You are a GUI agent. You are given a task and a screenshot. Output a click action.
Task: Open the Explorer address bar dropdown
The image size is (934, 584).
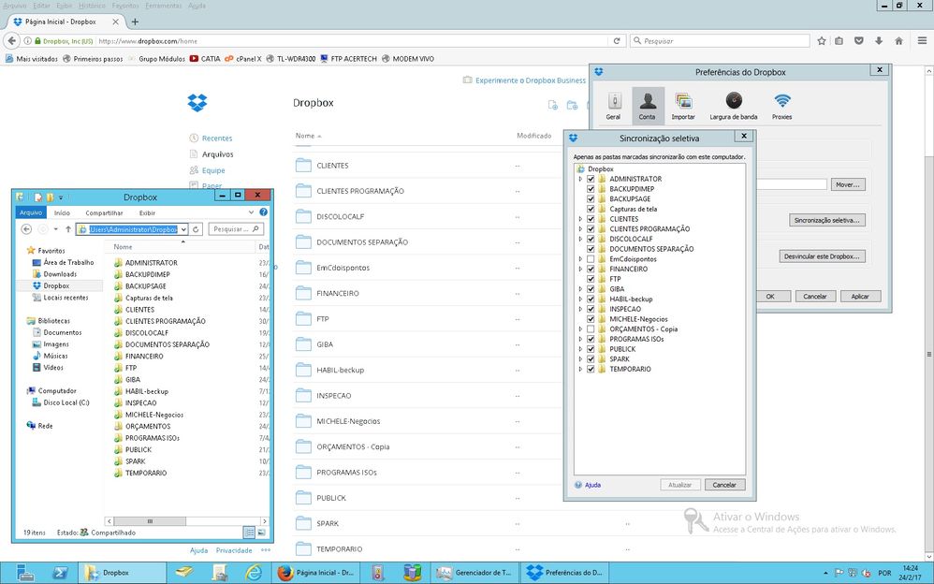coord(183,229)
